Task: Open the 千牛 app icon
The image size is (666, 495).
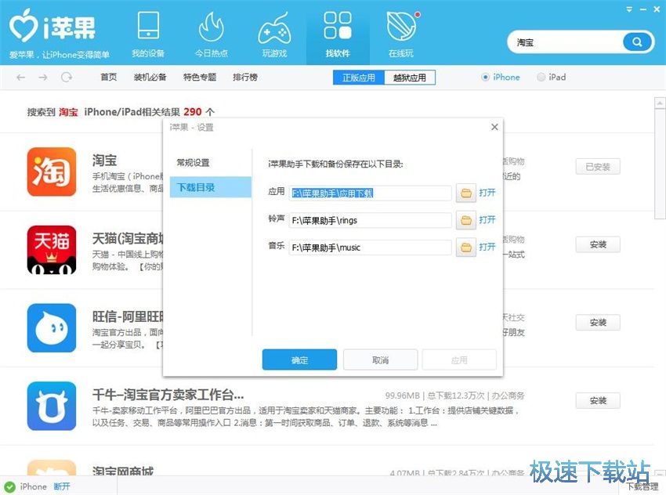Action: tap(52, 406)
